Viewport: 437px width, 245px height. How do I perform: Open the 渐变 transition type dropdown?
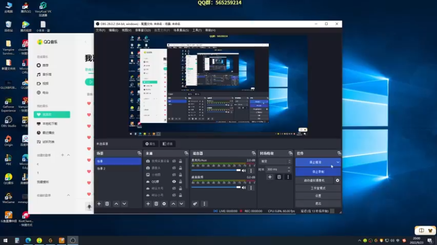pyautogui.click(x=276, y=161)
